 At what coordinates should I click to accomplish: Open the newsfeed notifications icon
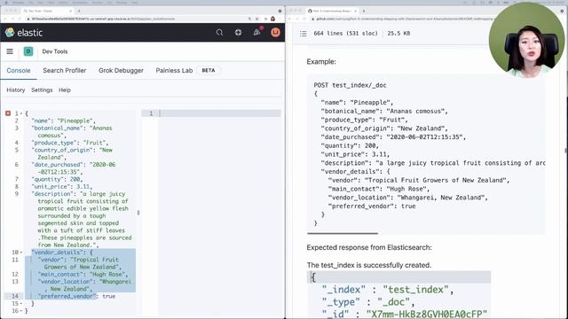pos(256,33)
